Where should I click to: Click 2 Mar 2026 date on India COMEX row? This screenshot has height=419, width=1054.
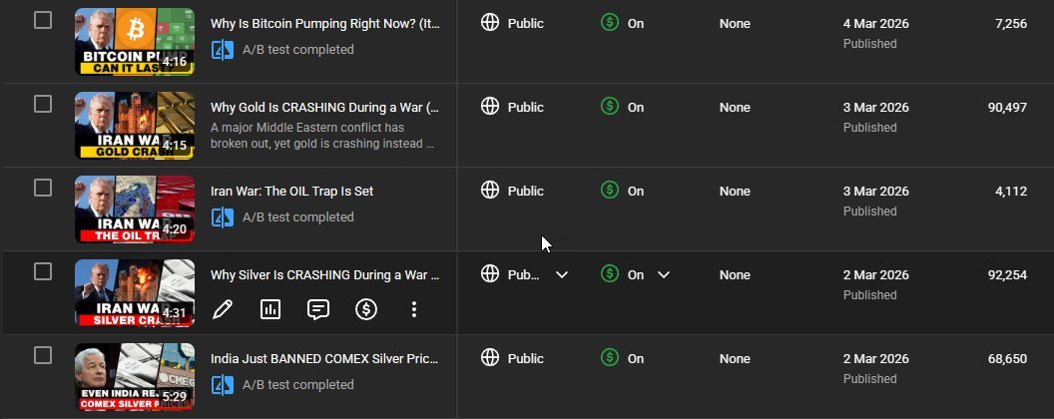point(876,359)
